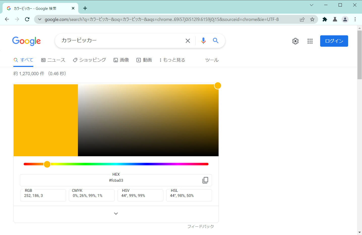Open the share icon in the address bar
Image resolution: width=362 pixels, height=235 pixels.
[x=302, y=19]
